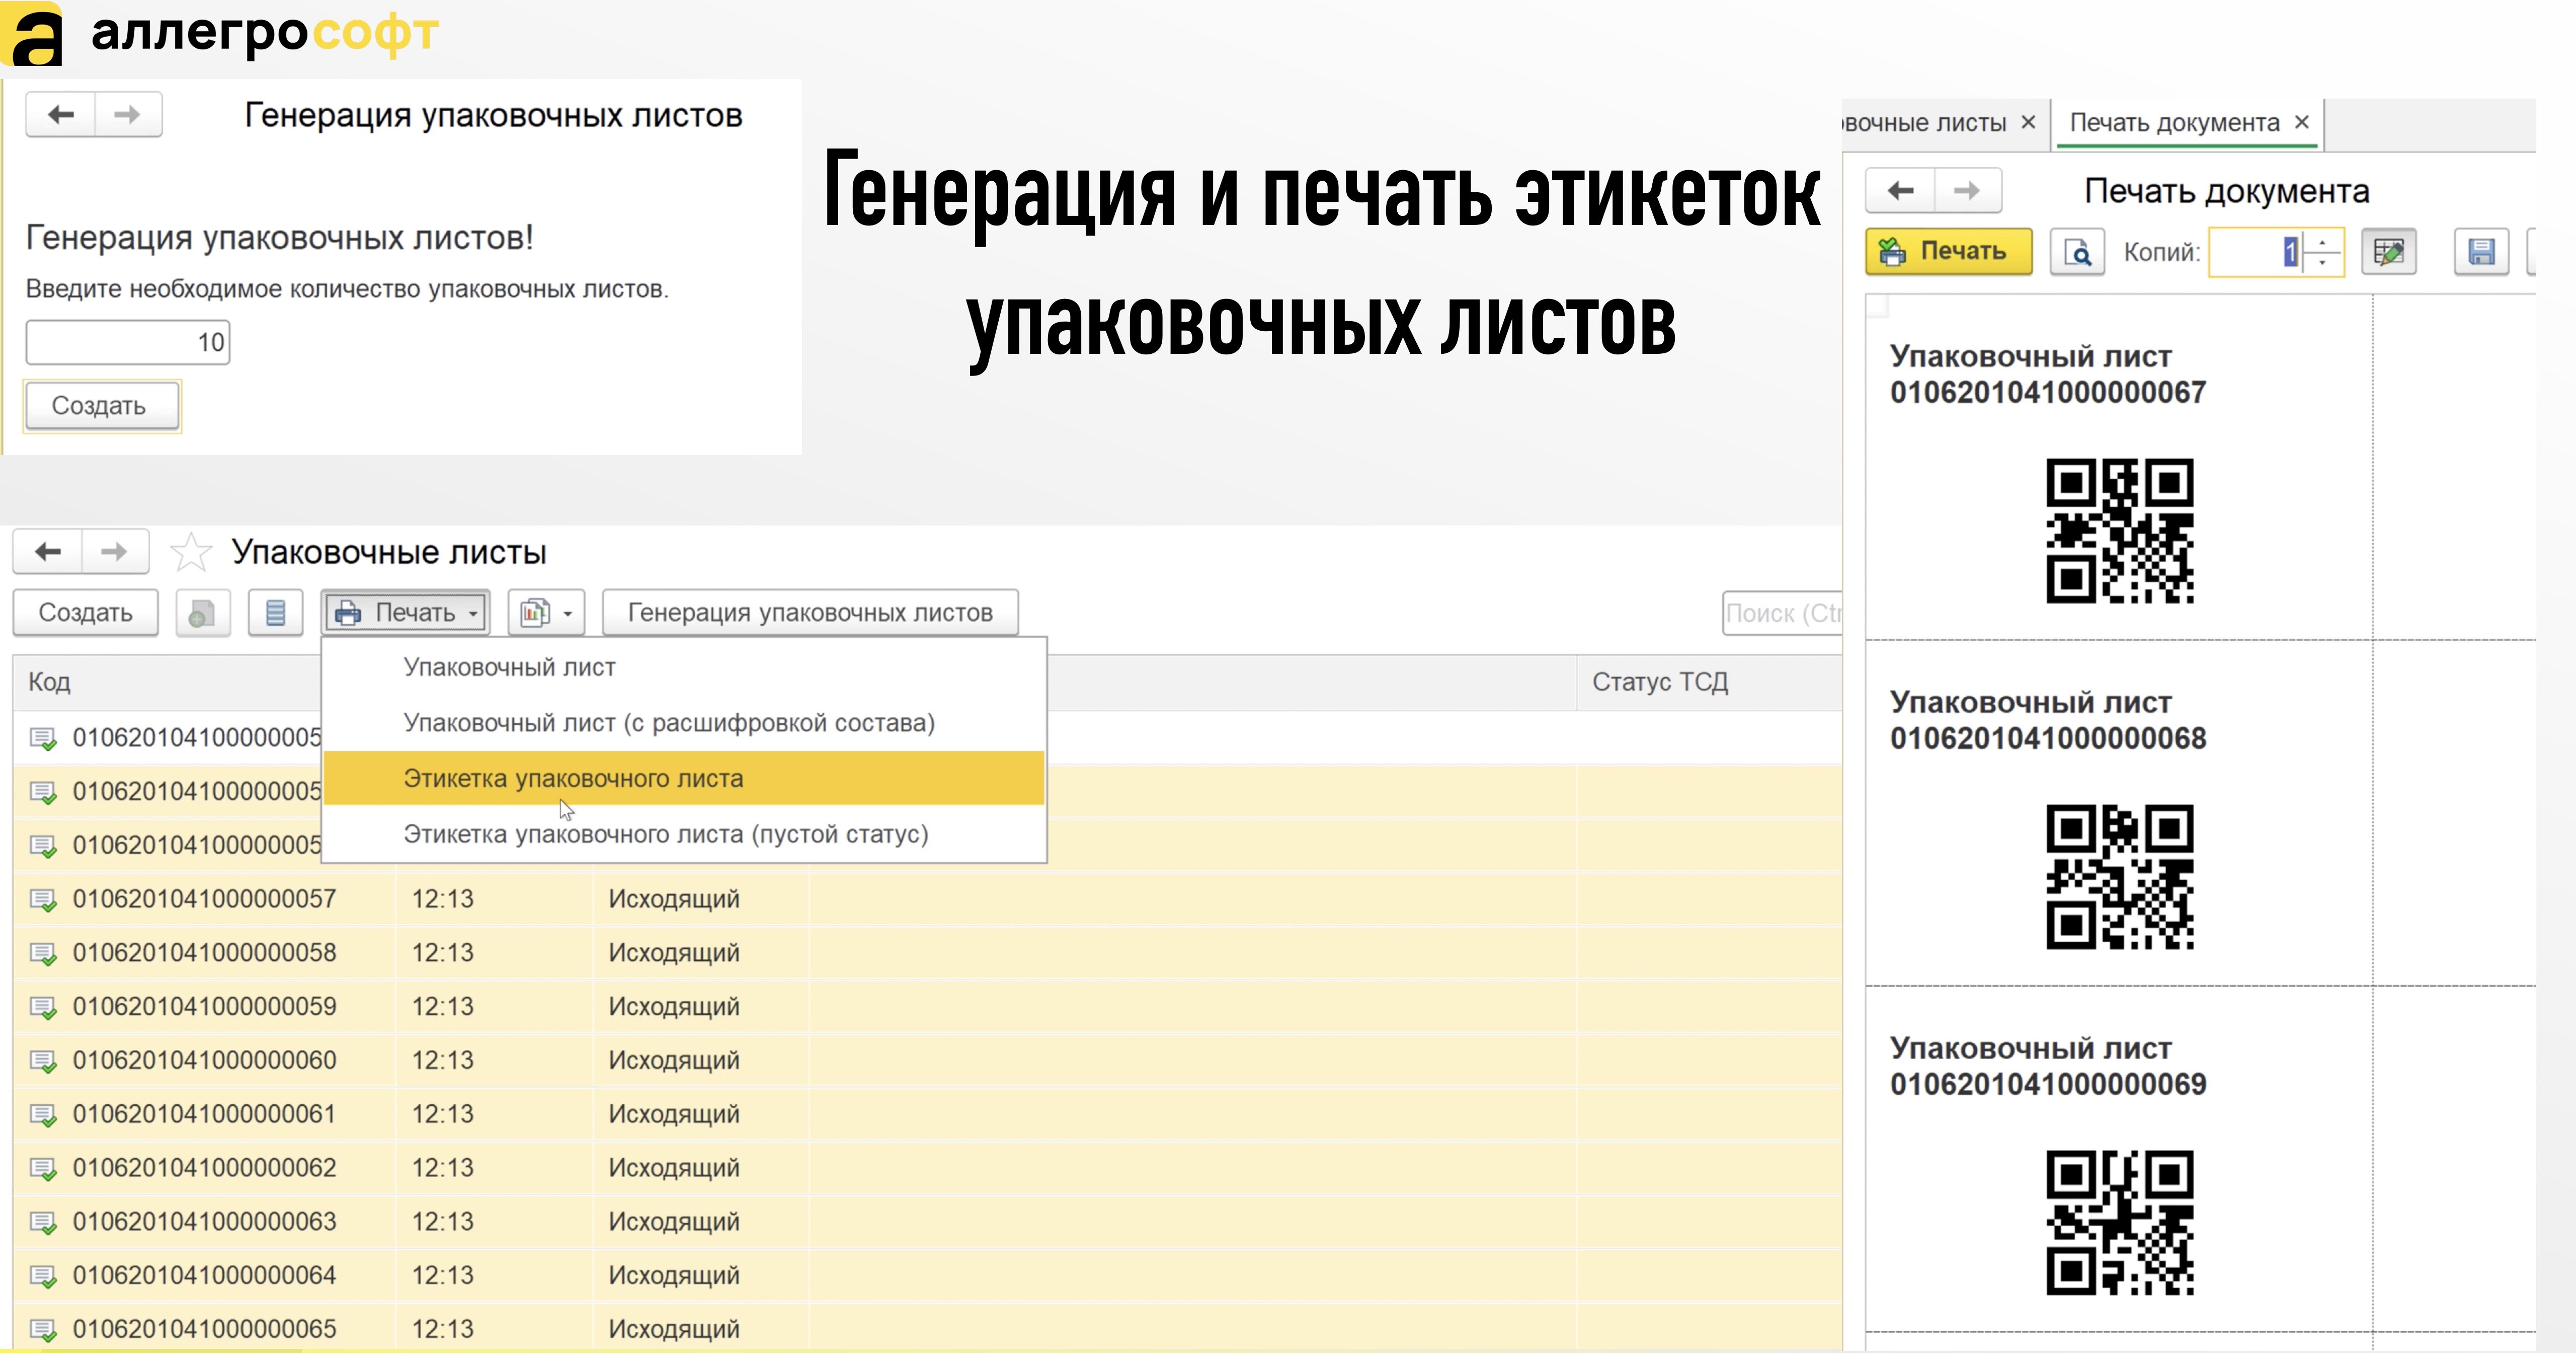
Task: Go forward in the Генерация упаковочных листов window
Action: pos(127,115)
